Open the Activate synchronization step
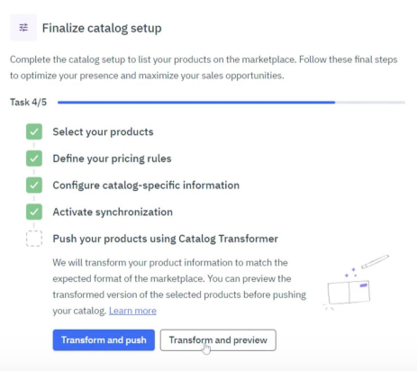Image resolution: width=417 pixels, height=371 pixels. pyautogui.click(x=113, y=212)
